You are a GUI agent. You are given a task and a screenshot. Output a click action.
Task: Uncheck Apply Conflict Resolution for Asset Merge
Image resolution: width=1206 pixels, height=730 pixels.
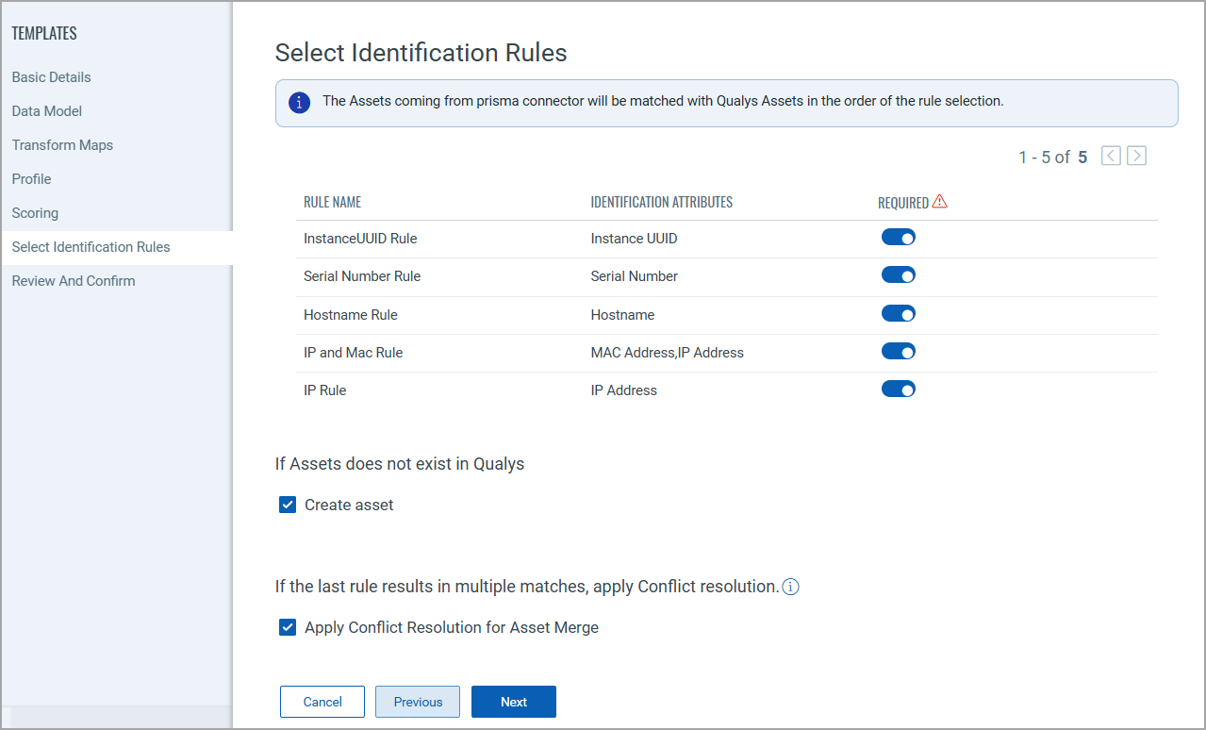pyautogui.click(x=287, y=626)
